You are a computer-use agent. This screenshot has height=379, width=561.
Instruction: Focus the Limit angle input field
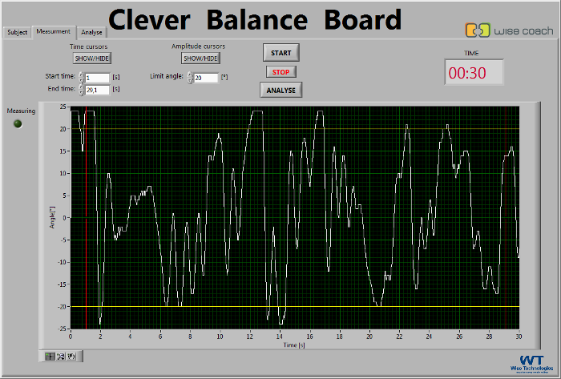[x=206, y=78]
